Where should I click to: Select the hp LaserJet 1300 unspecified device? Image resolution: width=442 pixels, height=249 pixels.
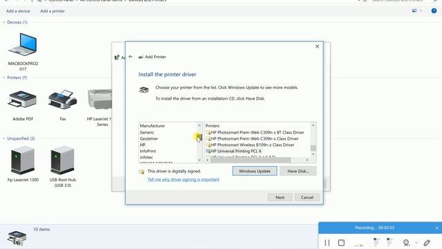click(x=23, y=160)
